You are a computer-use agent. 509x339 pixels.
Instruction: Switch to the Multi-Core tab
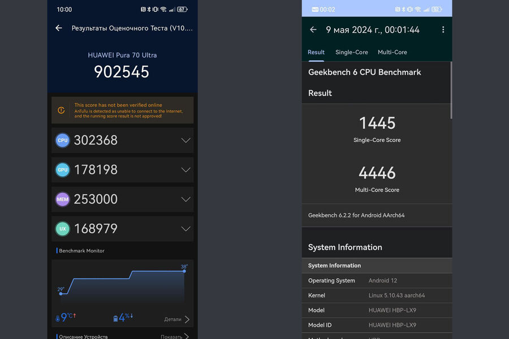[392, 52]
